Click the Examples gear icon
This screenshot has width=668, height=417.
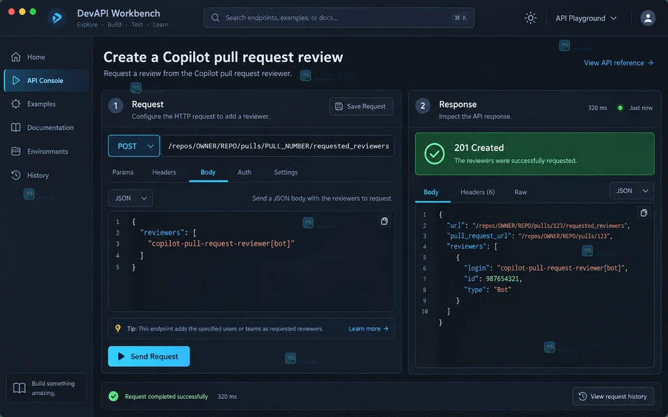[x=16, y=104]
